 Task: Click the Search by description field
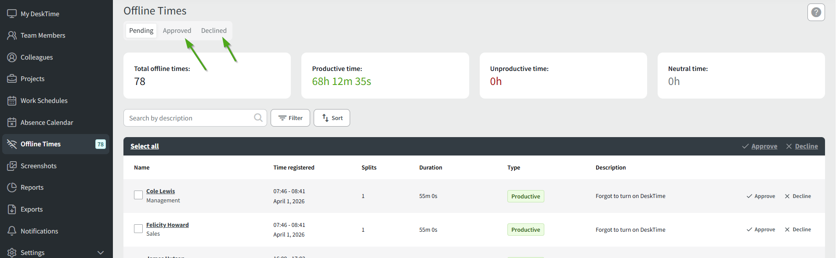tap(189, 118)
